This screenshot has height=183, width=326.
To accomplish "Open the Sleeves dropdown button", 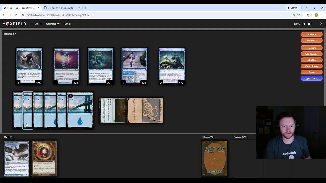I will click(x=311, y=40).
